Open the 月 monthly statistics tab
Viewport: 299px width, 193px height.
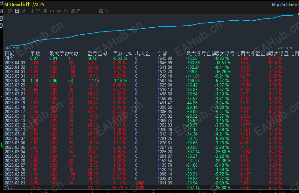(31, 11)
